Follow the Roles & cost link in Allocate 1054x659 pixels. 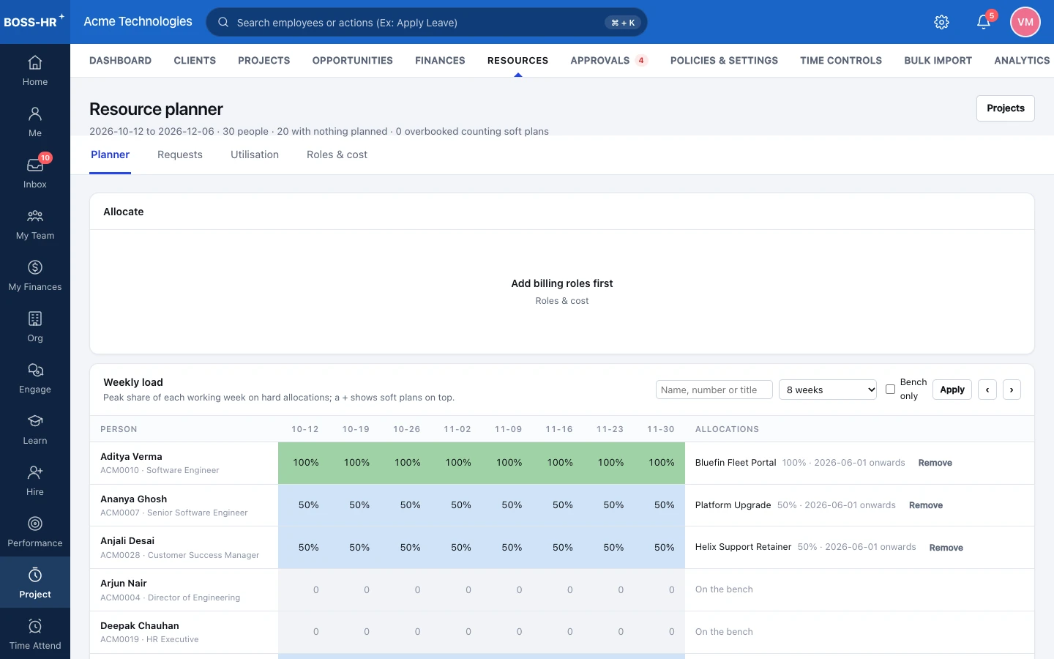pyautogui.click(x=562, y=301)
